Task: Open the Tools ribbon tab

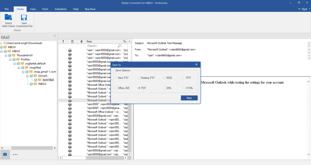Action: tap(45, 9)
